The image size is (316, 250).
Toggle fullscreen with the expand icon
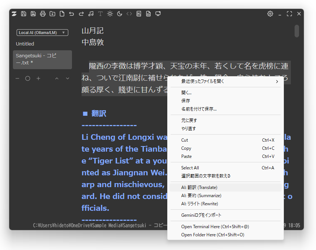click(x=289, y=14)
